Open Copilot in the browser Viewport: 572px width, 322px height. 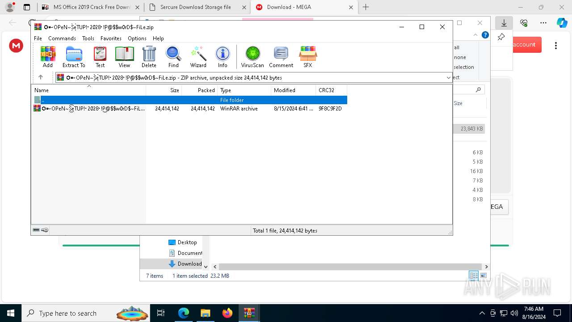(x=562, y=23)
